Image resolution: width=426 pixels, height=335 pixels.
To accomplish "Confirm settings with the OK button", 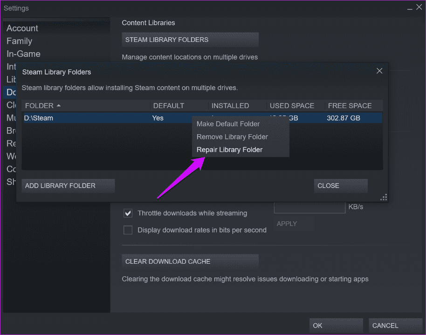I will coord(336,325).
